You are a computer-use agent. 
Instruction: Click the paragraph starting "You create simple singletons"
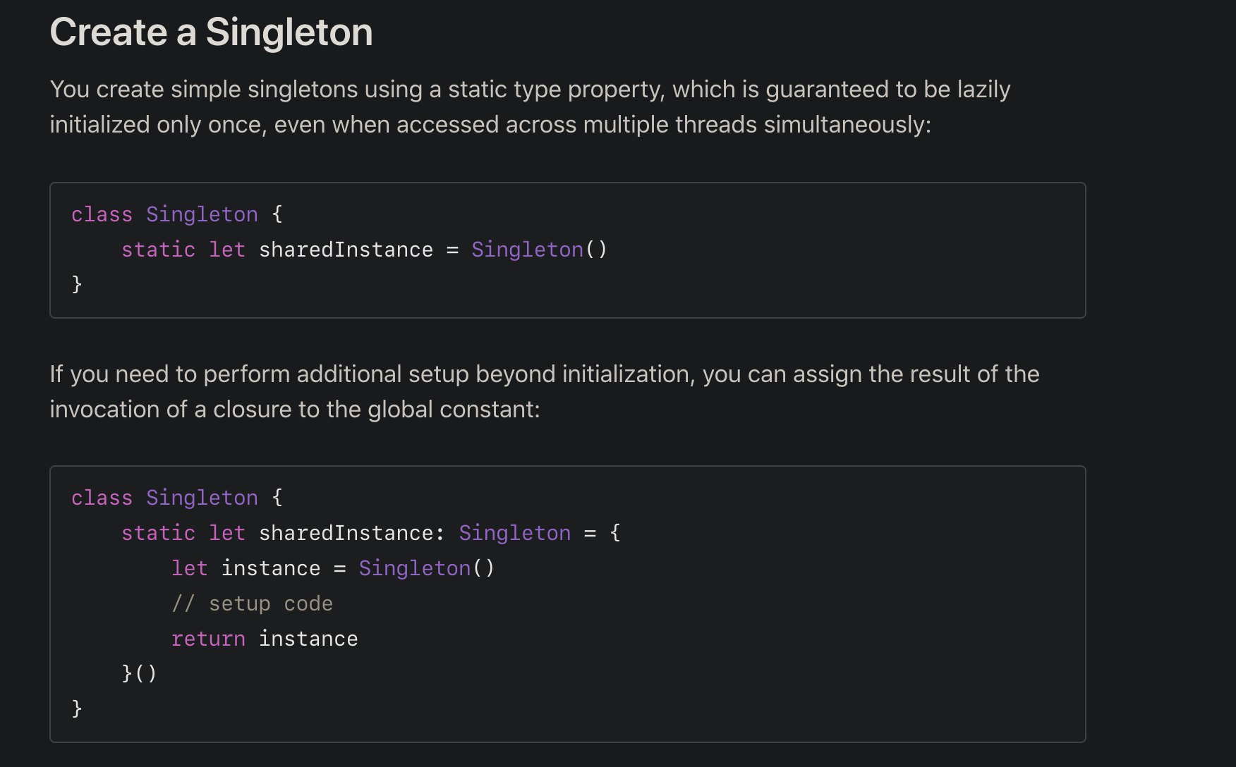pos(530,107)
